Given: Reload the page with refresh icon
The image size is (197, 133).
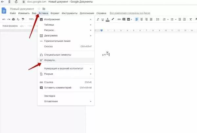Looking at the screenshot, I should click(16, 2).
